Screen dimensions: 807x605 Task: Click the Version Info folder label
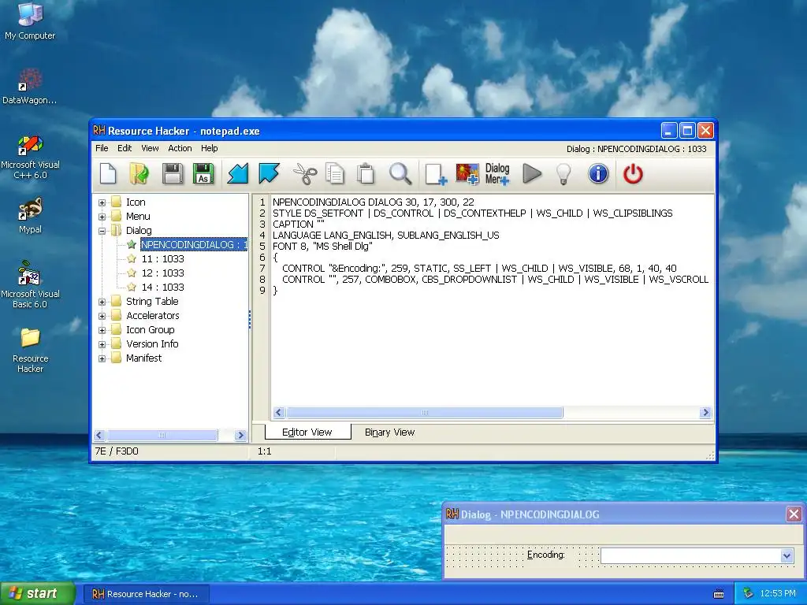tap(152, 343)
